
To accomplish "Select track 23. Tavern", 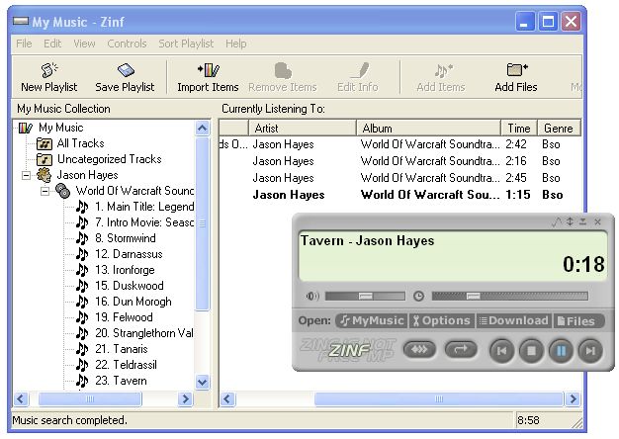I will [x=121, y=381].
